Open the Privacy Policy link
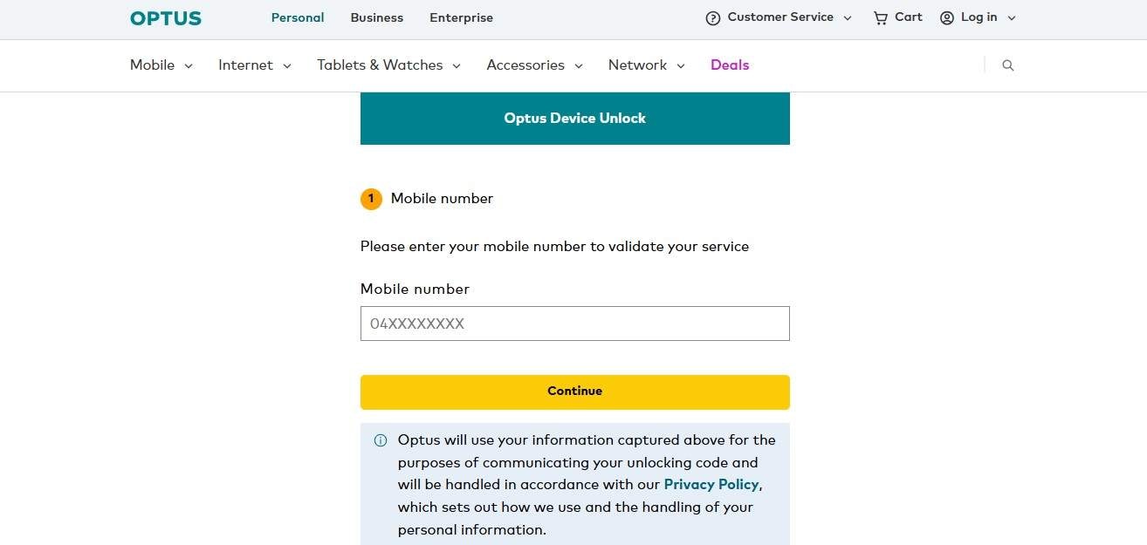The height and width of the screenshot is (545, 1147). tap(711, 484)
